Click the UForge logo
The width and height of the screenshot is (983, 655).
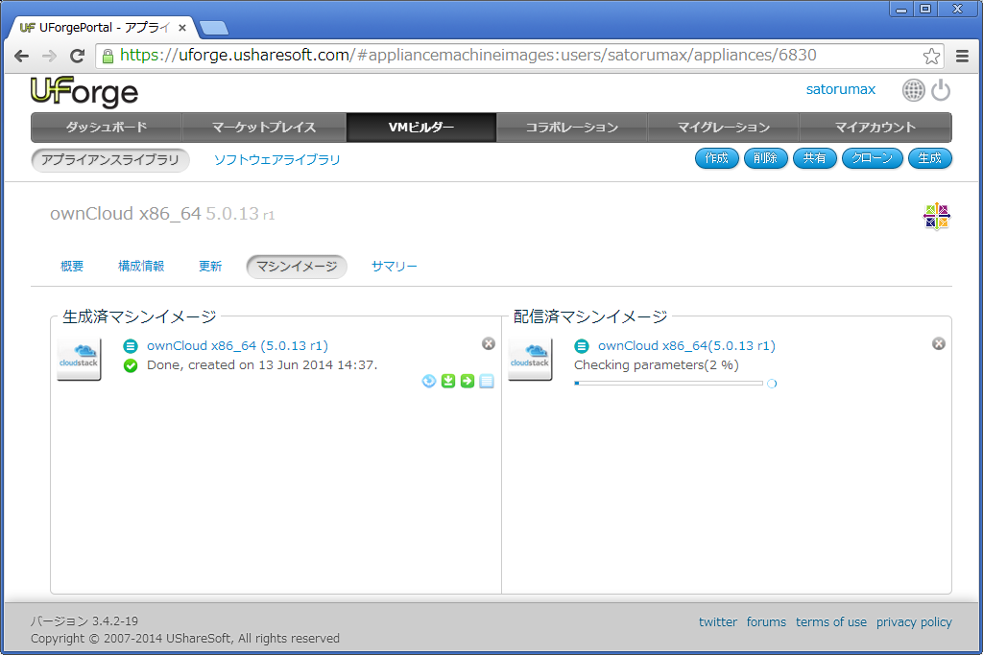(84, 92)
